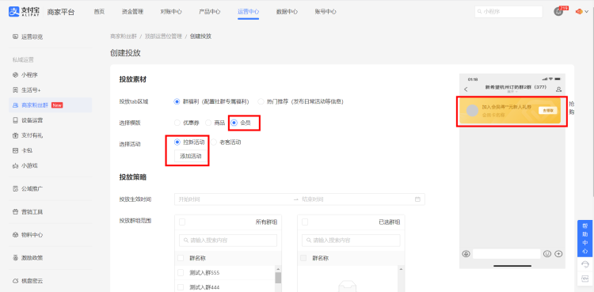This screenshot has height=292, width=594.
Task: Open 数据中心 in top navigation
Action: tap(287, 12)
